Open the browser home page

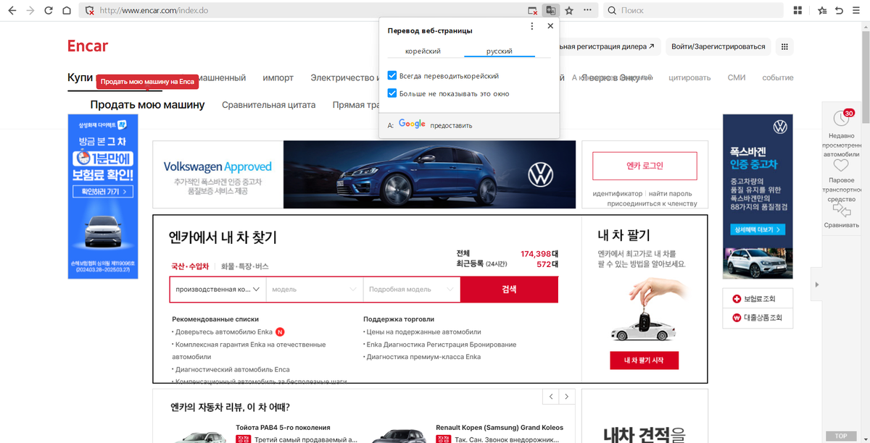click(67, 11)
